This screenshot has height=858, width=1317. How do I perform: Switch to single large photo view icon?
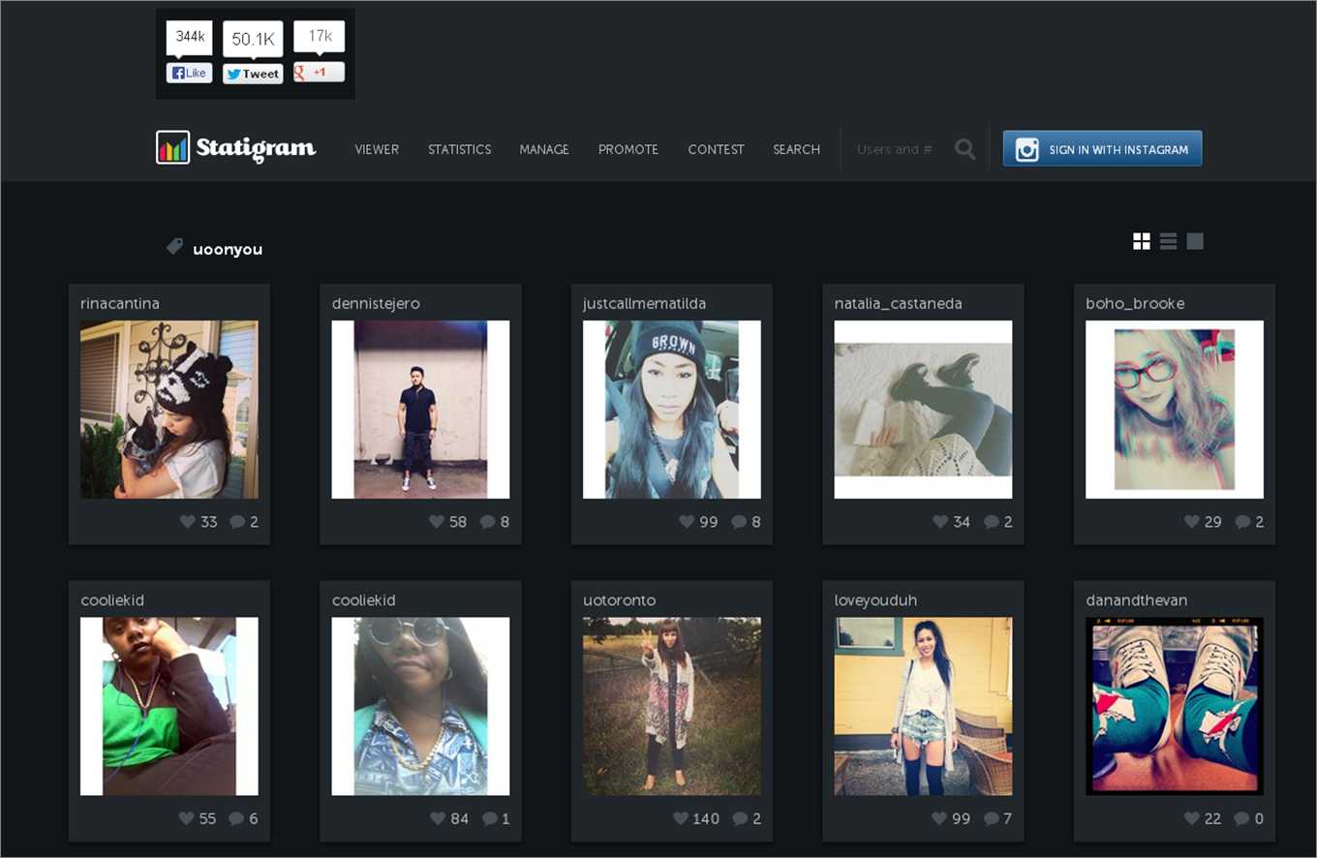(x=1195, y=241)
